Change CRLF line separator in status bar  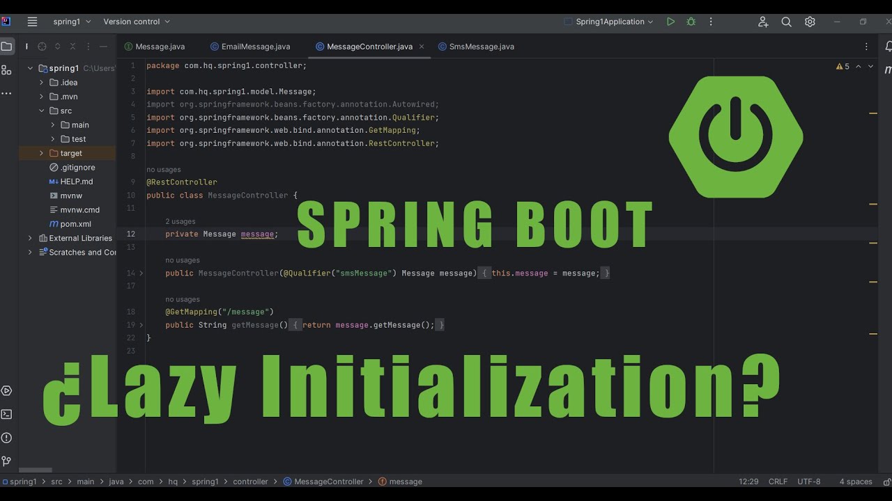[x=778, y=482]
